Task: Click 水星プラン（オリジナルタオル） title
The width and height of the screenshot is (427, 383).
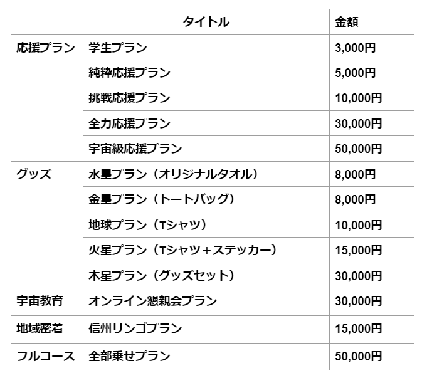Action: pyautogui.click(x=174, y=174)
